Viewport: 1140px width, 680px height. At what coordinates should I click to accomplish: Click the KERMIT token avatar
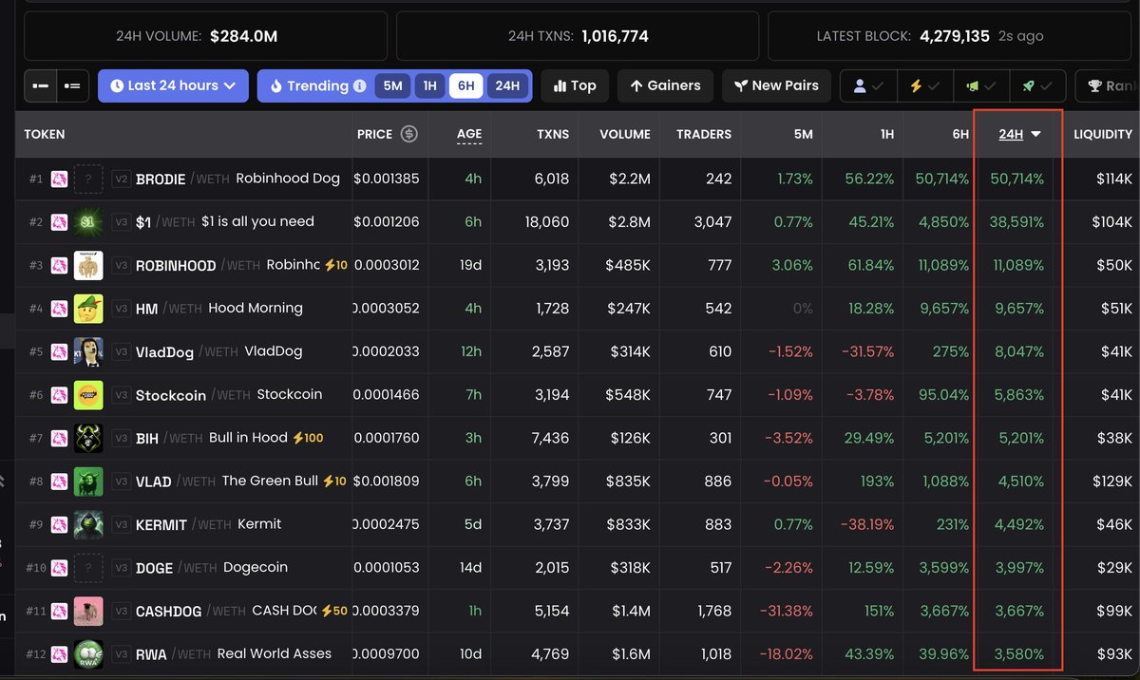88,524
